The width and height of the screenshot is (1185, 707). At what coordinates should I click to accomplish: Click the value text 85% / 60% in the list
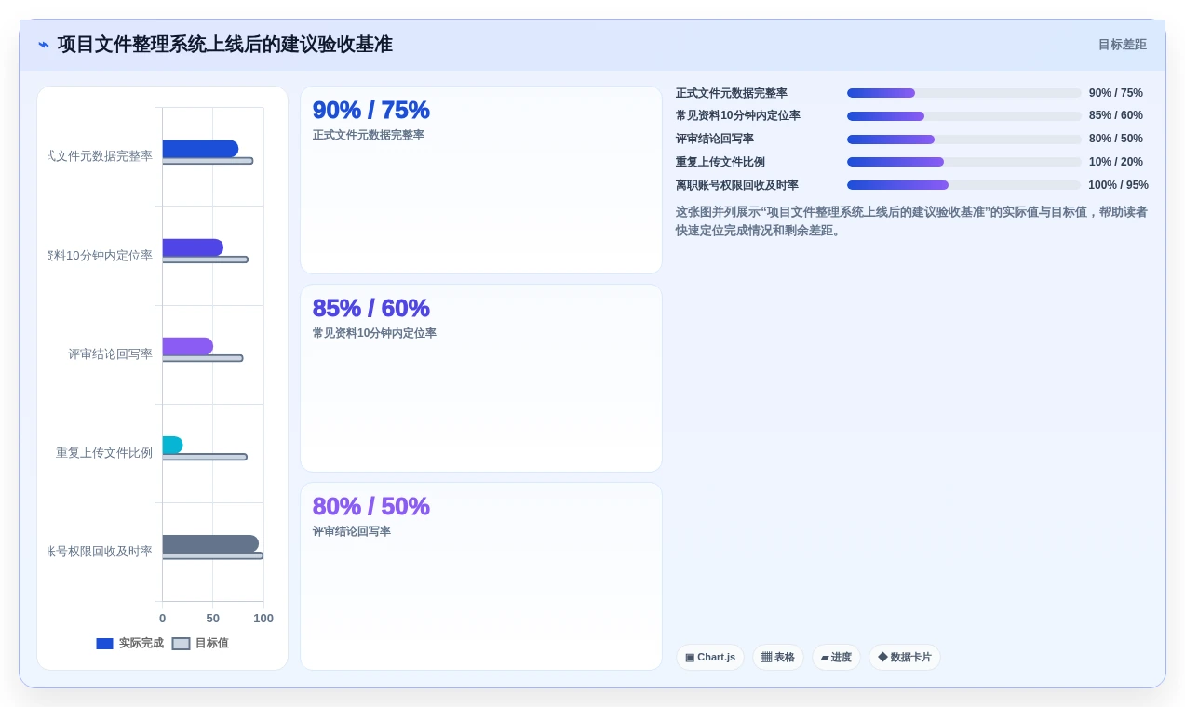pos(1116,115)
